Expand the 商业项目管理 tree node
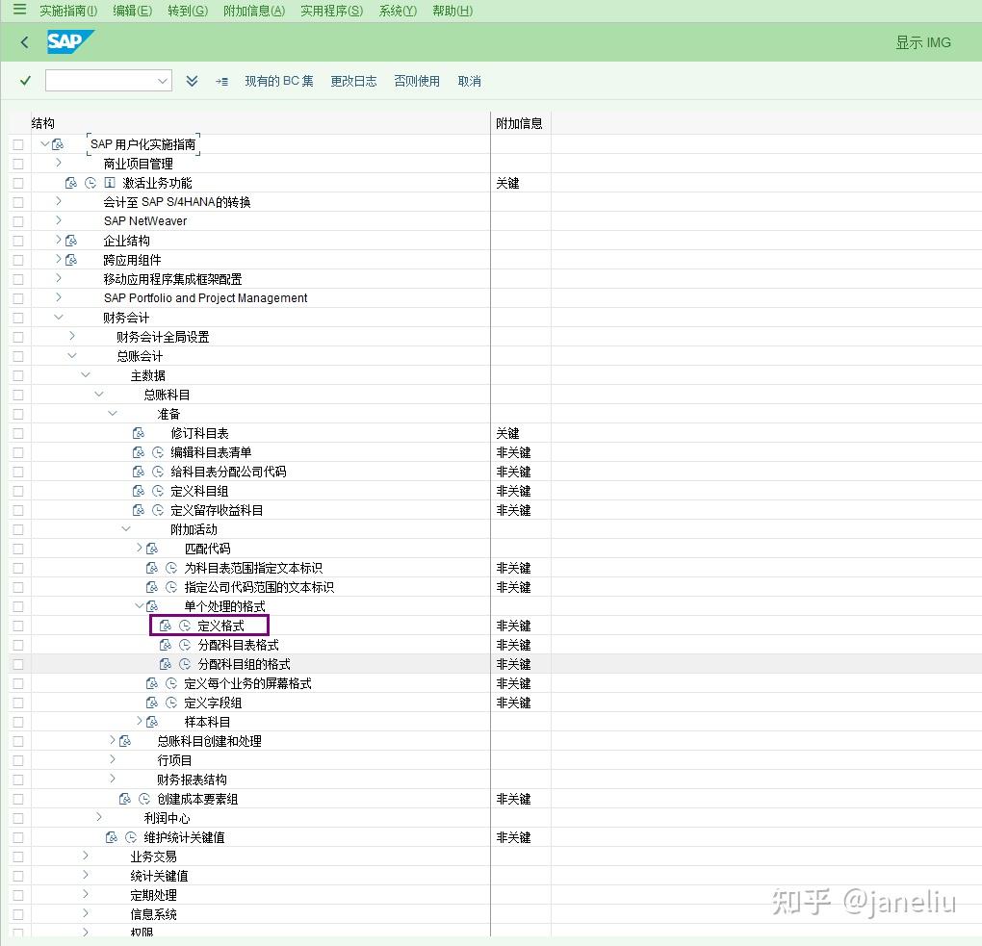Viewport: 982px width, 946px height. (x=58, y=164)
